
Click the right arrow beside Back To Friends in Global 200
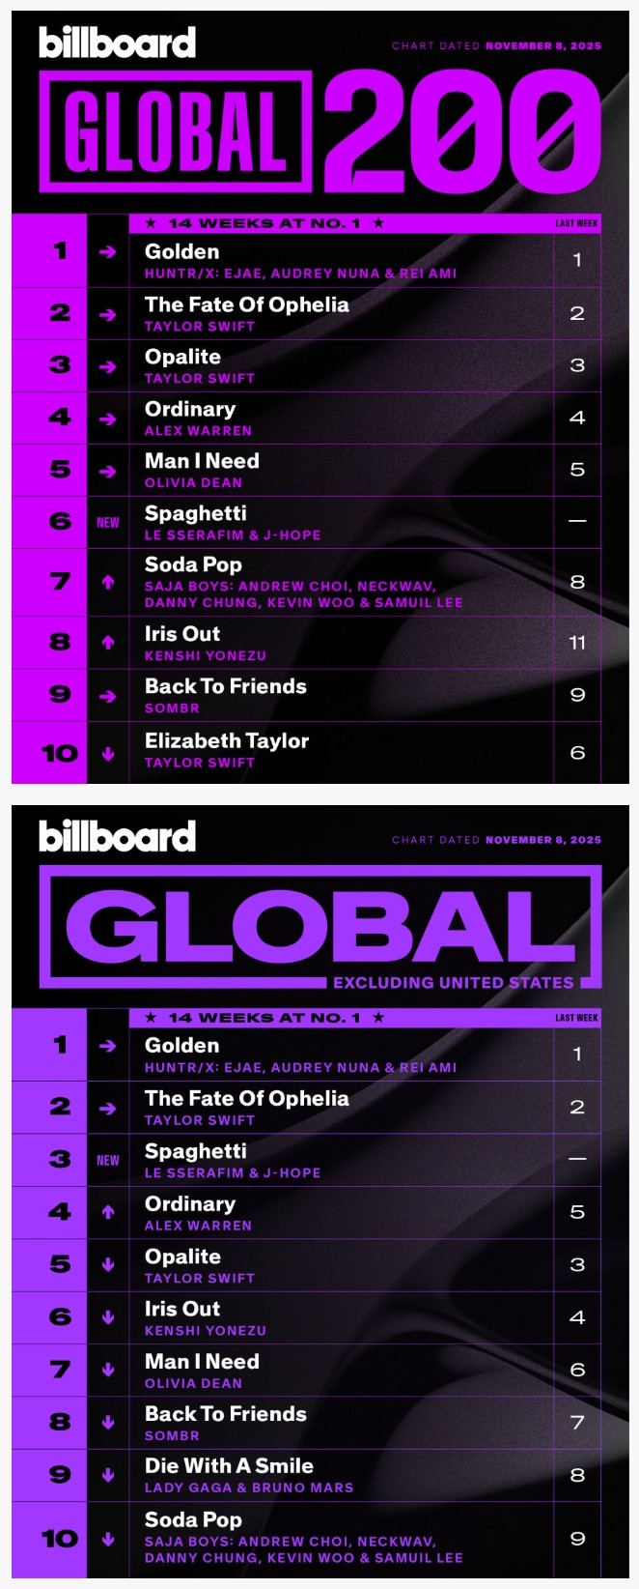pyautogui.click(x=108, y=696)
